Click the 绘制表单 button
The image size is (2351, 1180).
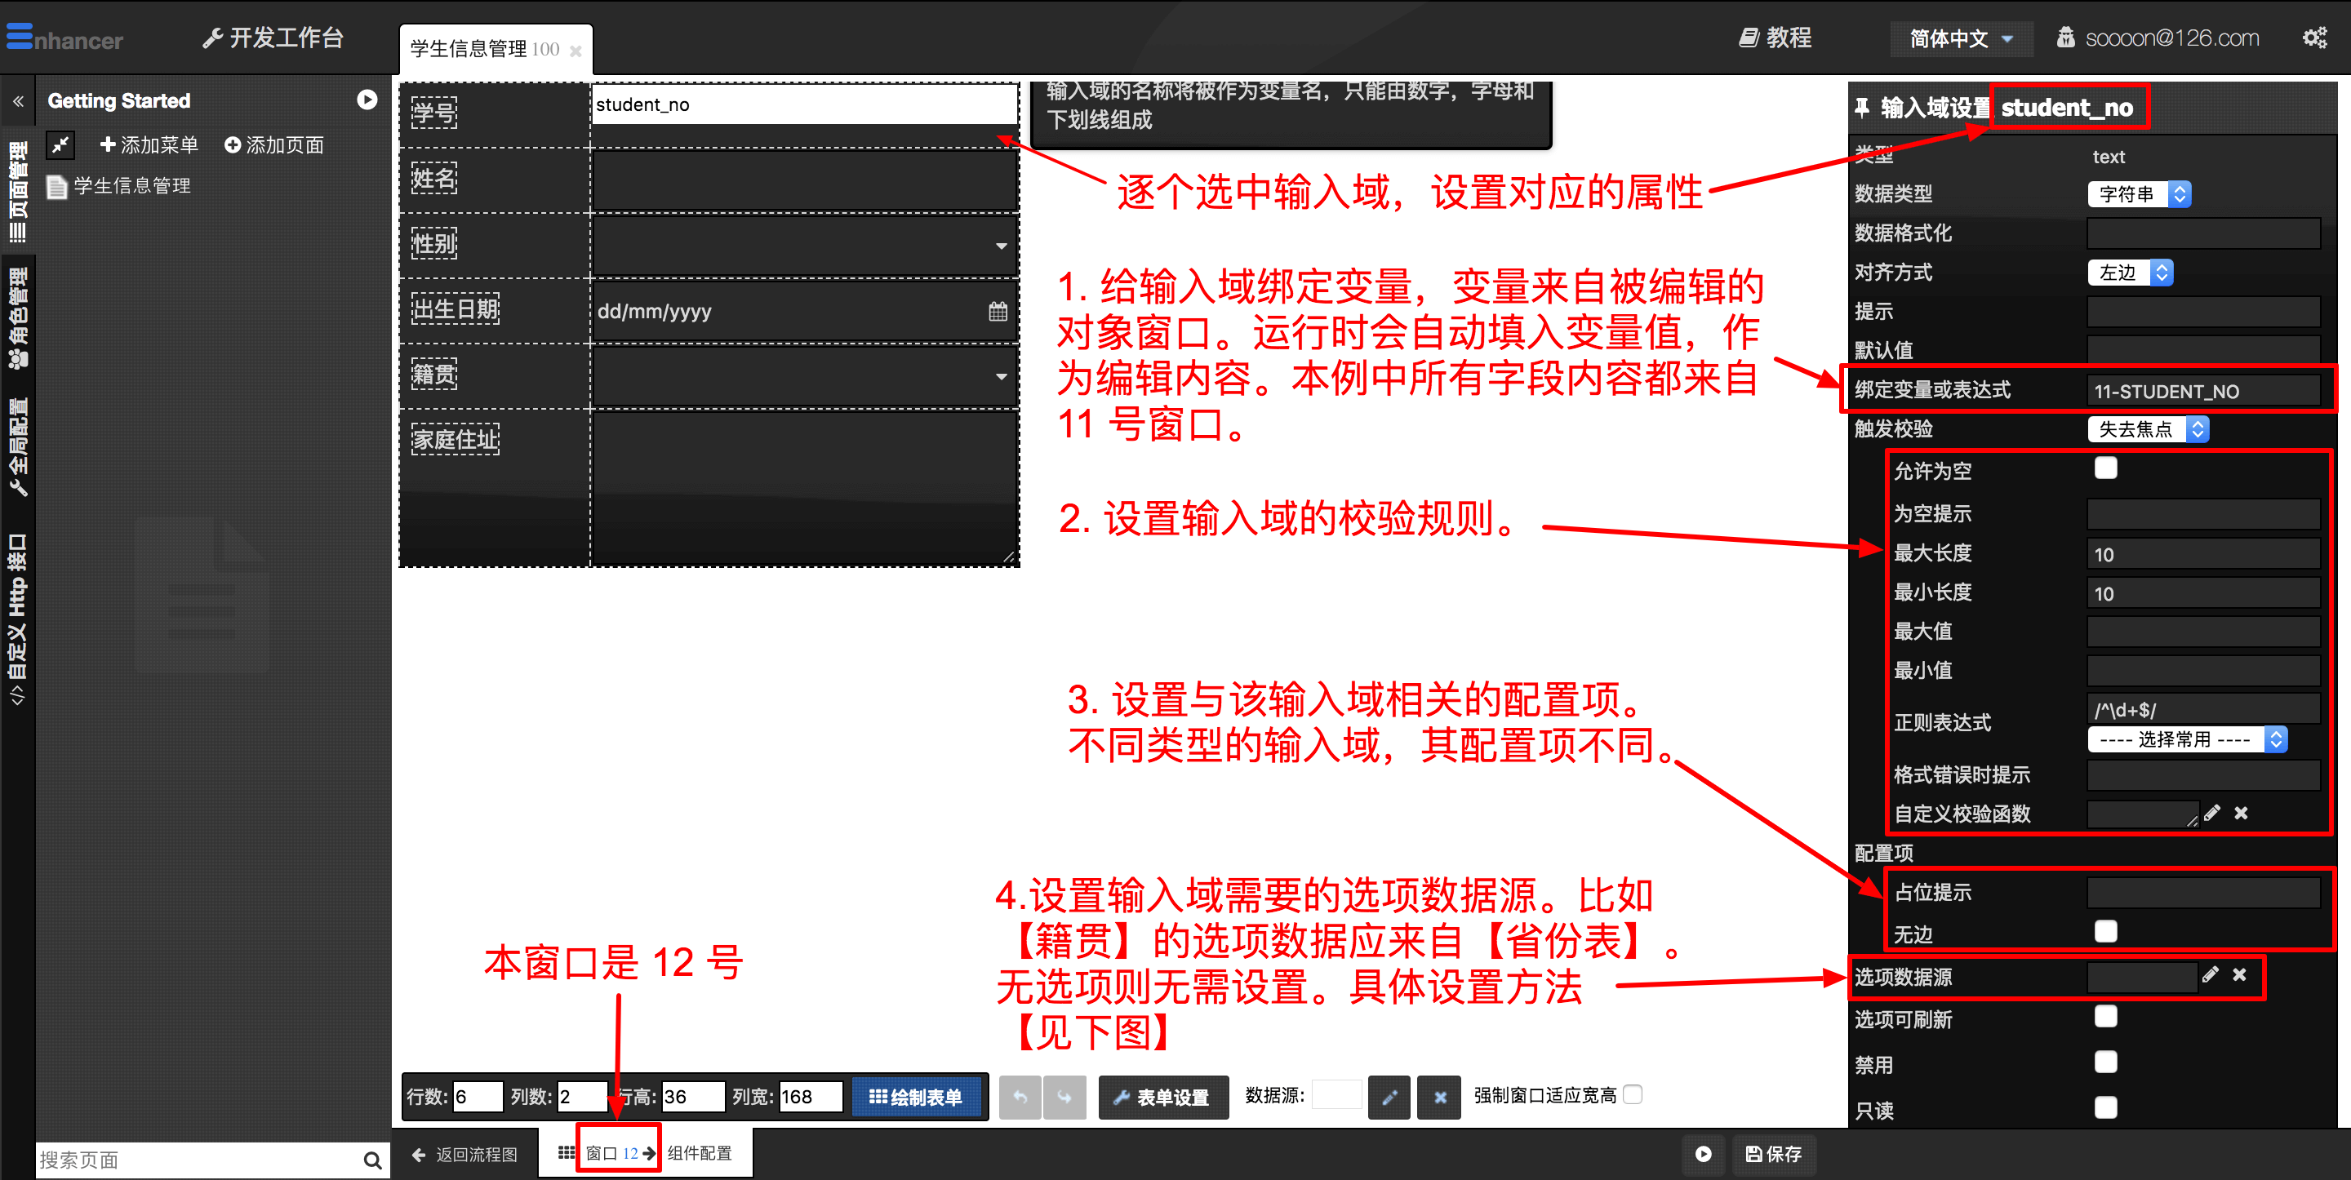pos(916,1097)
